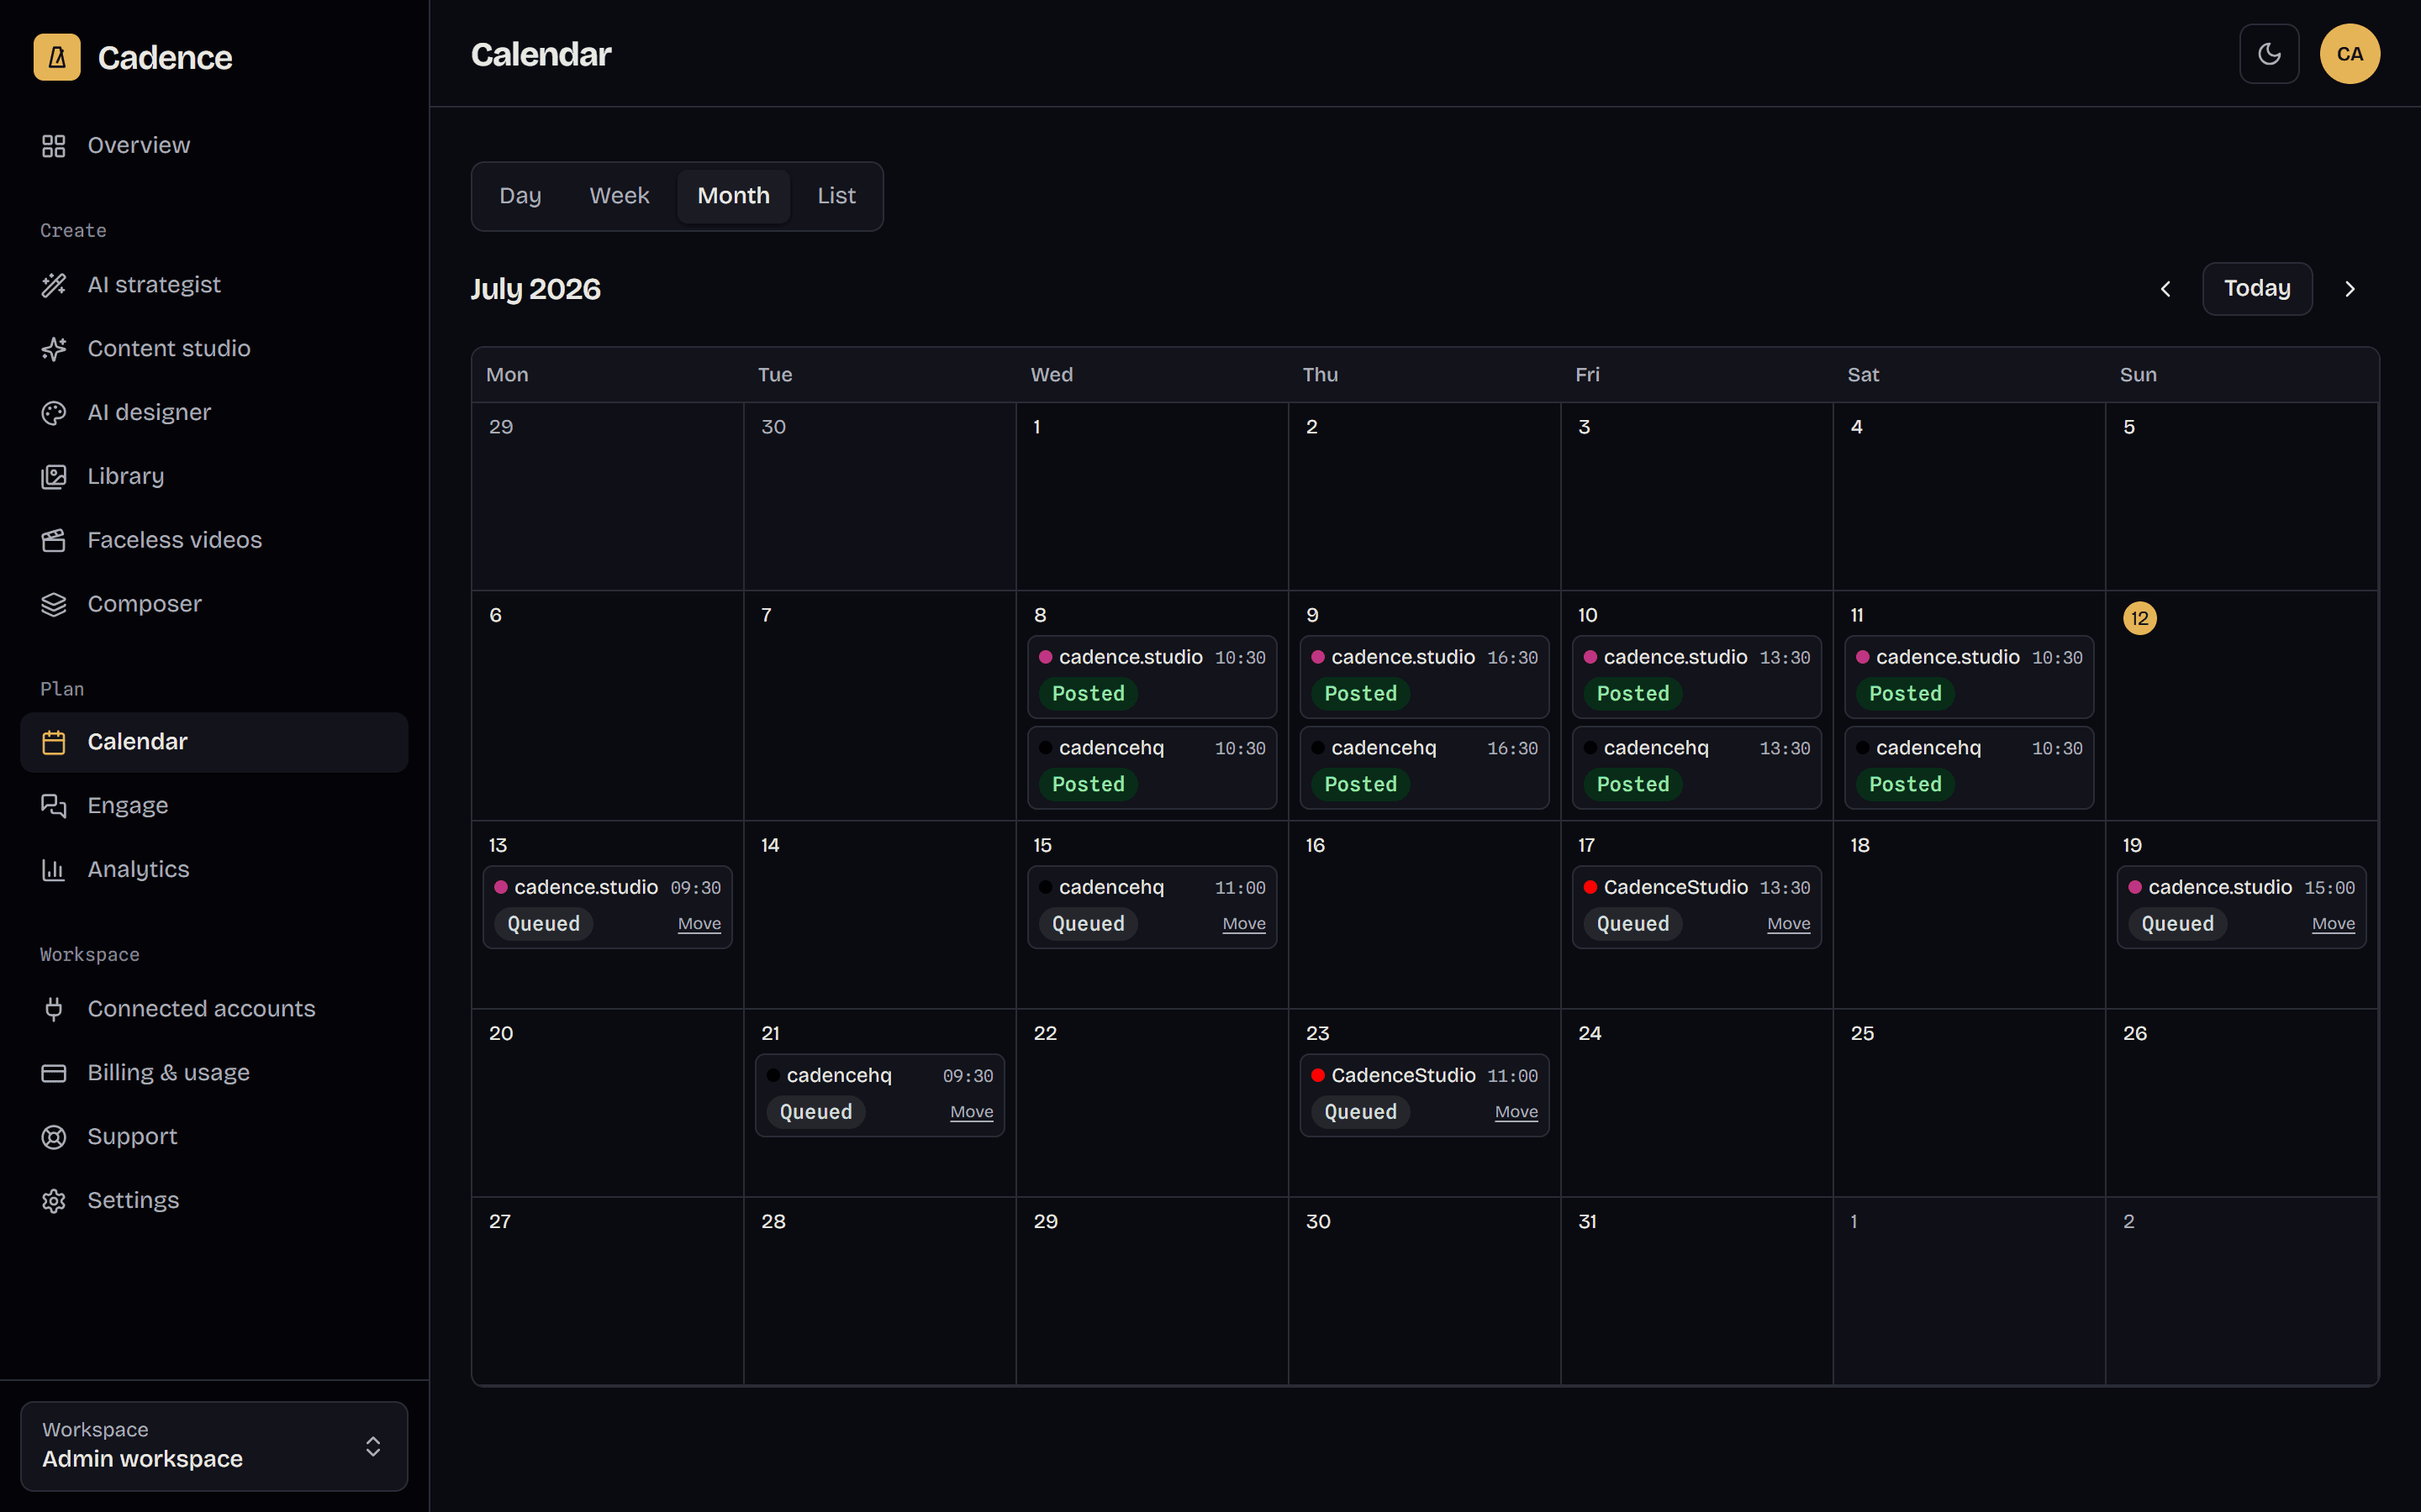Toggle dark mode with moon icon
Screen dimensions: 2421x1512
2269,54
